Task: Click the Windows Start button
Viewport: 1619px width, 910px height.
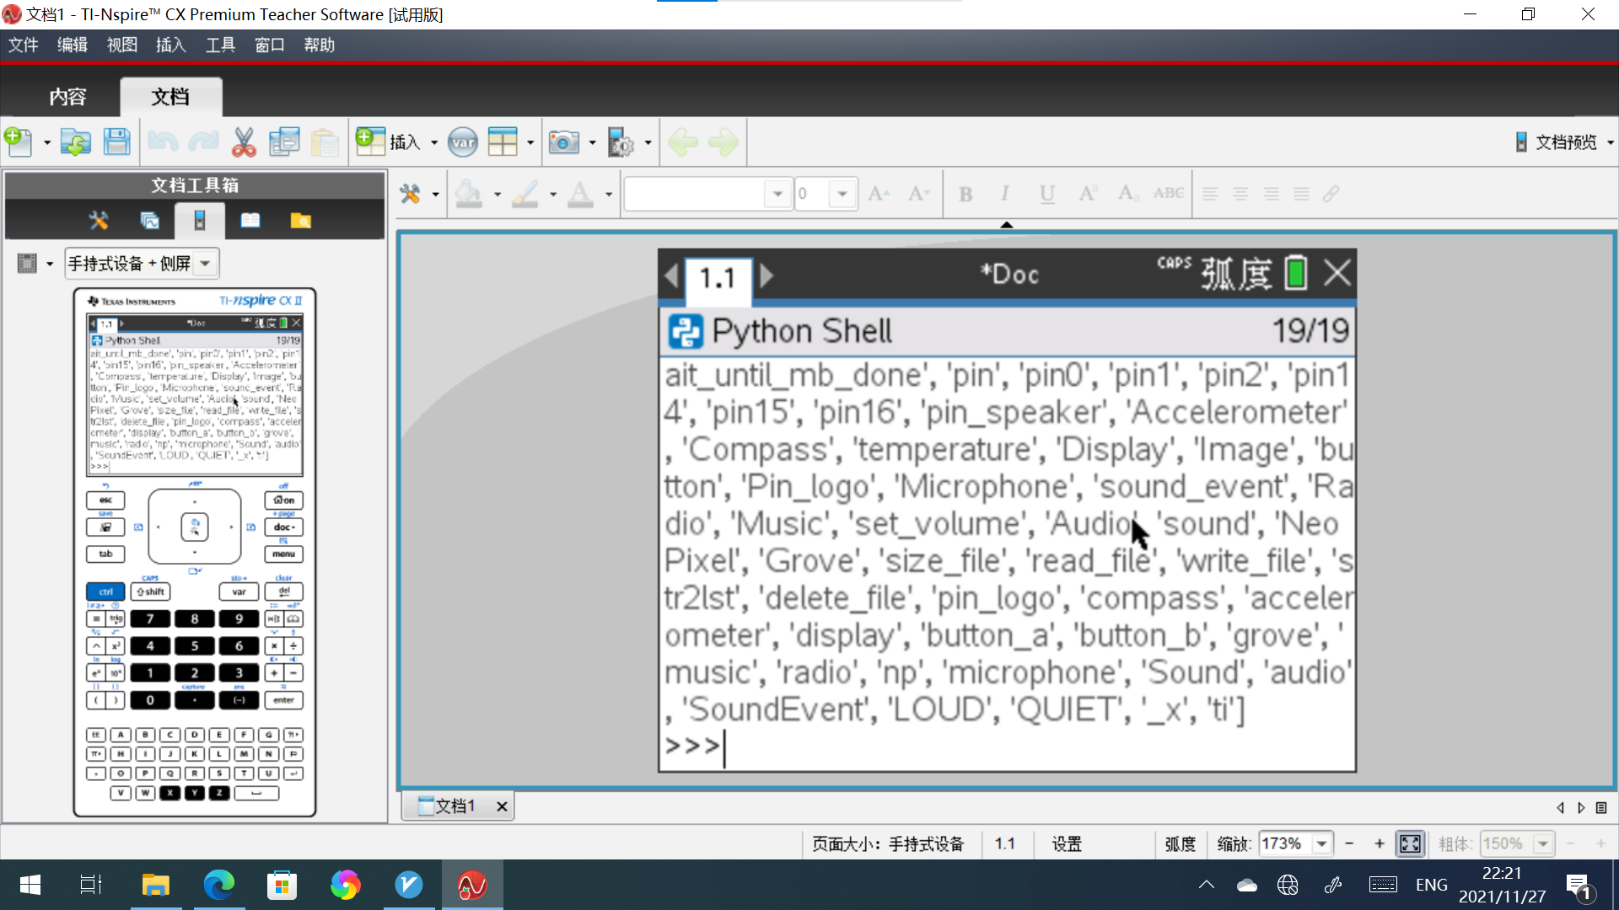Action: tap(30, 885)
